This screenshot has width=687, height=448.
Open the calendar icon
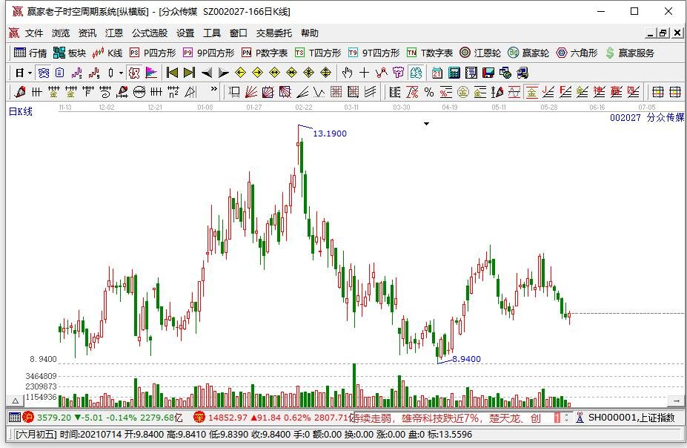[x=437, y=73]
